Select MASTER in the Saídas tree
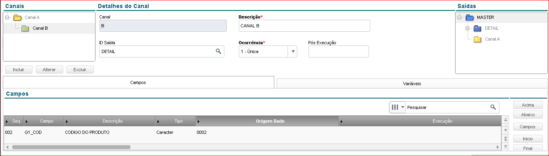Screen dimensions: 549x156 tap(485, 18)
